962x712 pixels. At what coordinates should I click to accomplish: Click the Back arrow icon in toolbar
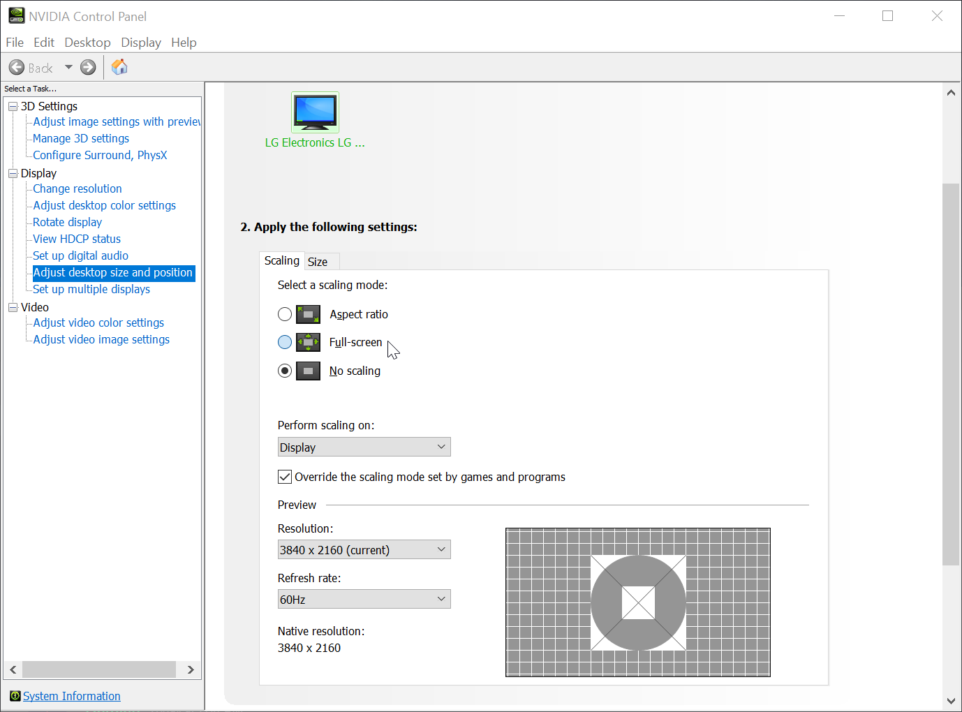coord(17,68)
